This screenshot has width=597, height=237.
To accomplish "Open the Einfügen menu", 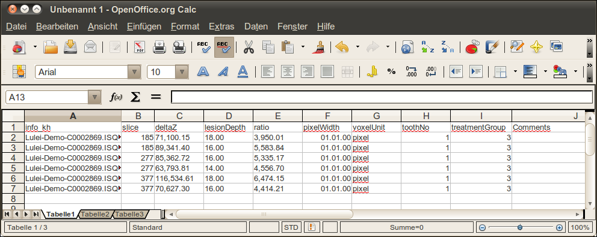I will click(144, 26).
